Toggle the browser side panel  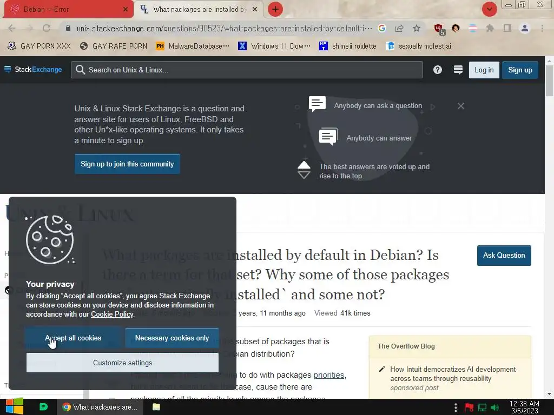[507, 28]
